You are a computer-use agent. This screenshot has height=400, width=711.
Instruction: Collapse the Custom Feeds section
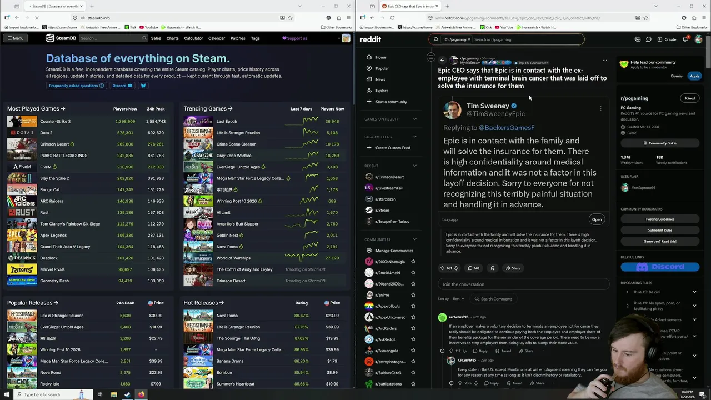(x=414, y=137)
